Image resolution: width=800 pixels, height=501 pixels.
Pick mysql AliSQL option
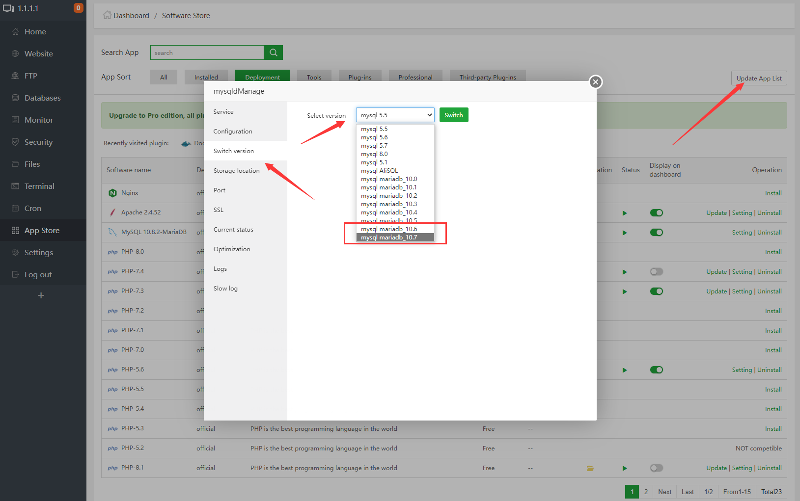(x=395, y=171)
